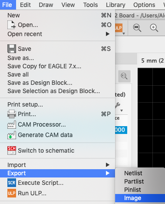This screenshot has height=204, width=165.
Task: Click the Generate CAM data icon
Action: [12, 135]
